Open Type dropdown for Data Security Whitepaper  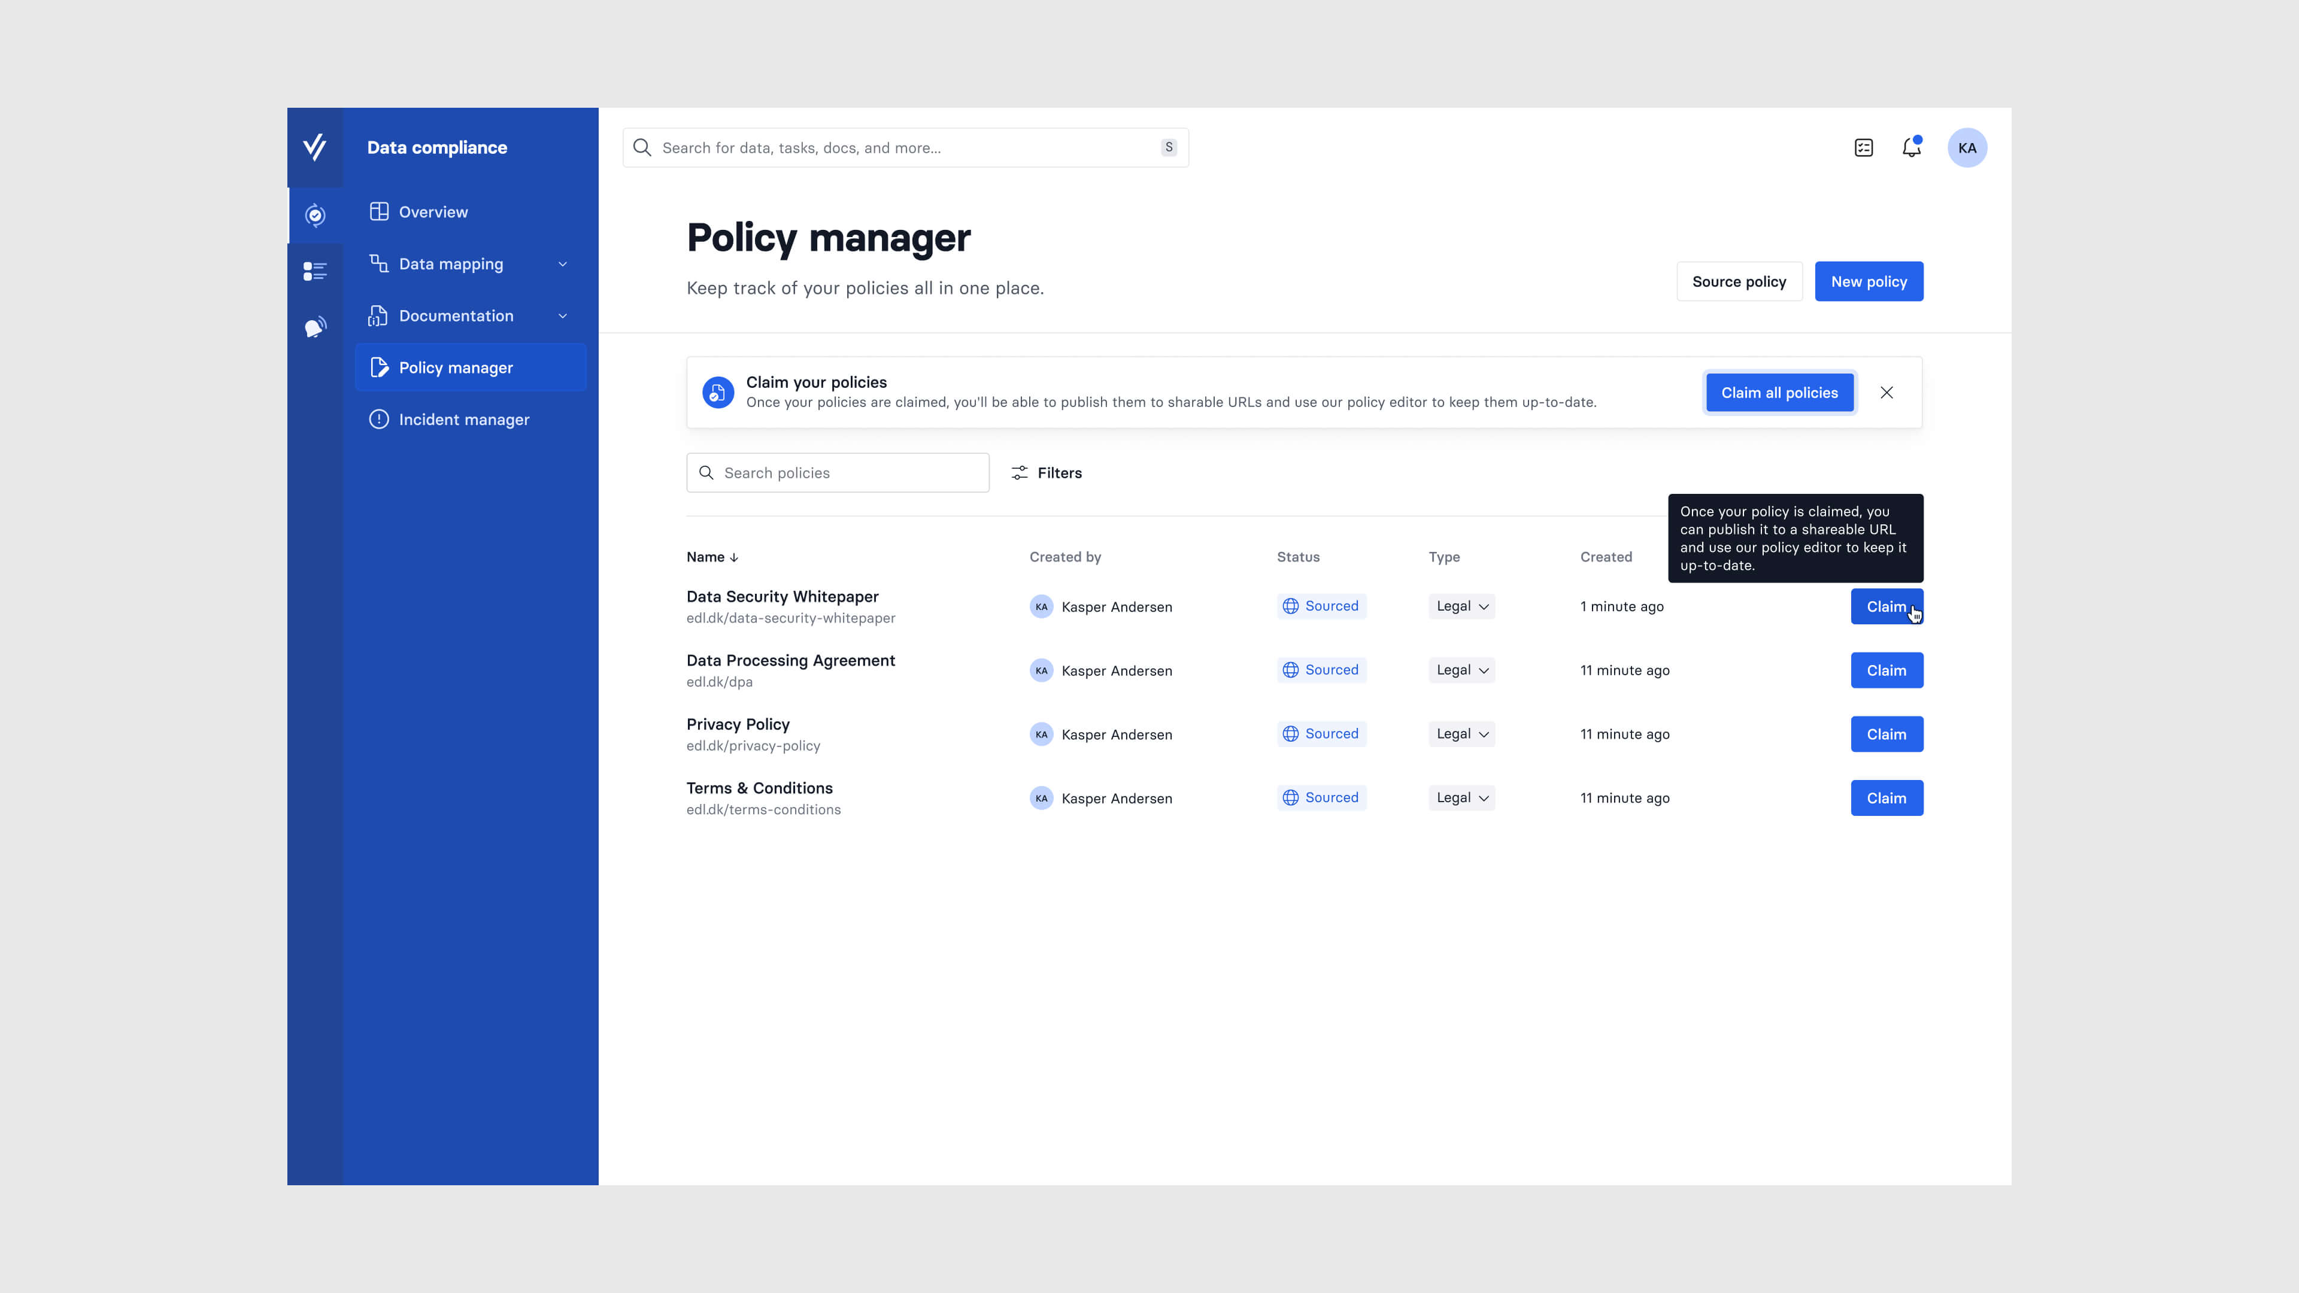tap(1461, 606)
